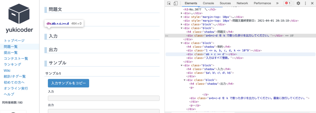Image resolution: width=316 pixels, height=113 pixels.
Task: Switch to the Console tab
Action: click(208, 3)
